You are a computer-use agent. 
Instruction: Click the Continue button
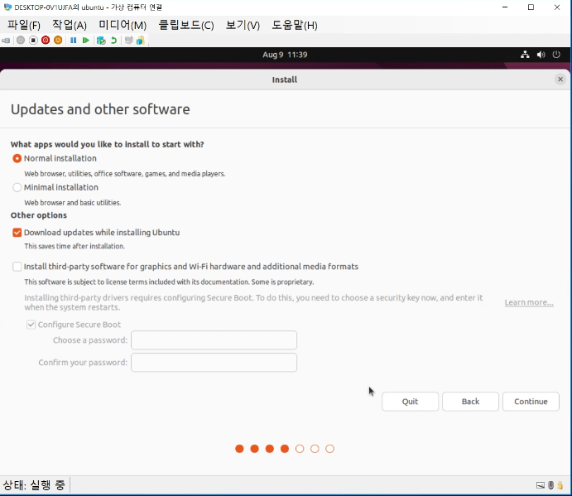coord(531,402)
